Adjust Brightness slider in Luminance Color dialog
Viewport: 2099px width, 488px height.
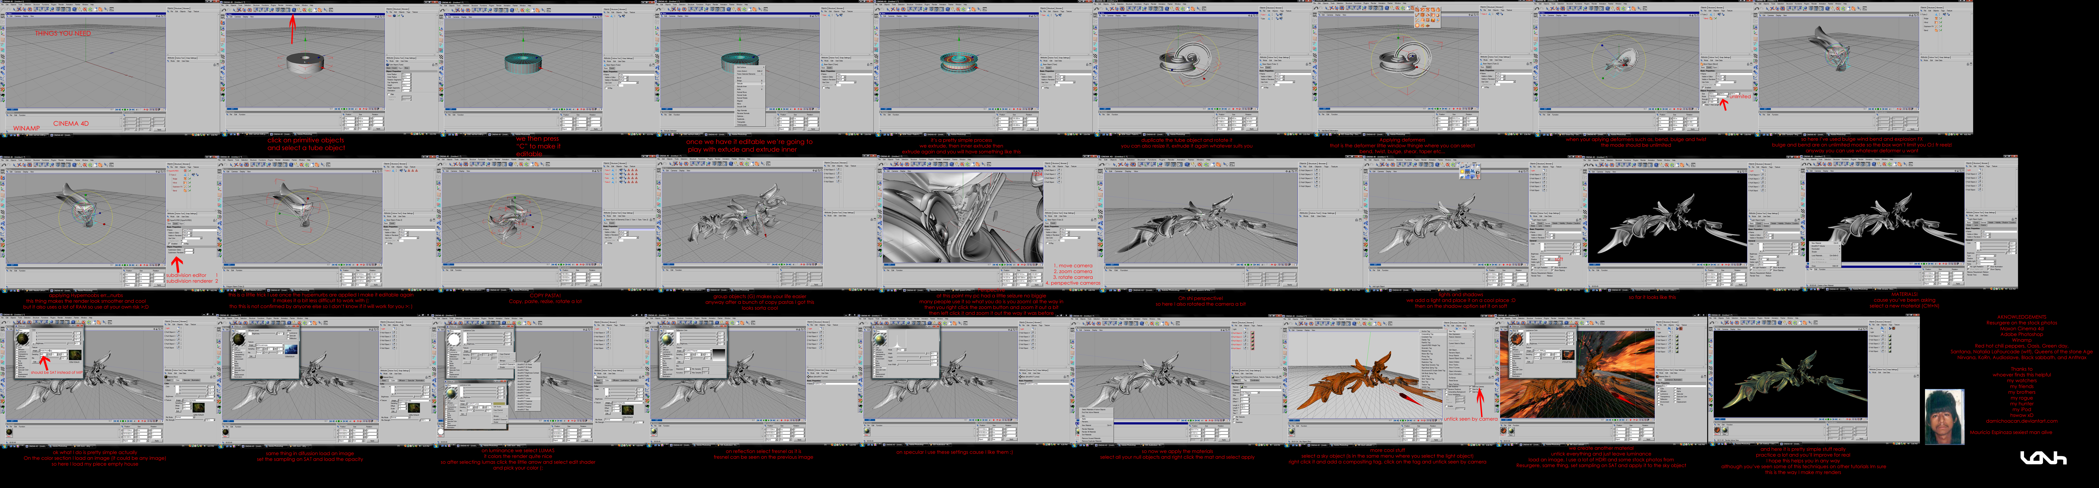tap(1552, 344)
